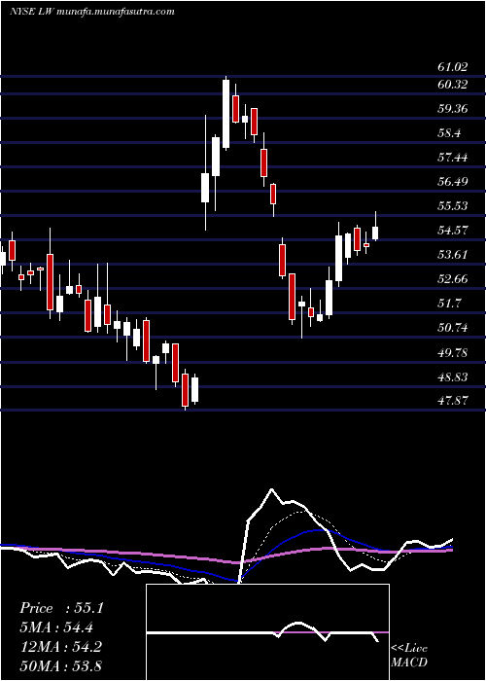Click the 51.7 price level label

[449, 304]
